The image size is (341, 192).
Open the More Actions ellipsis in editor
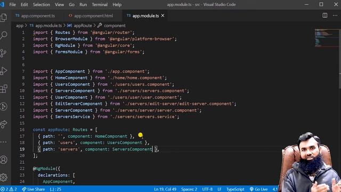coord(335,15)
